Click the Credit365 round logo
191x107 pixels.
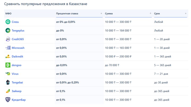[8, 39]
